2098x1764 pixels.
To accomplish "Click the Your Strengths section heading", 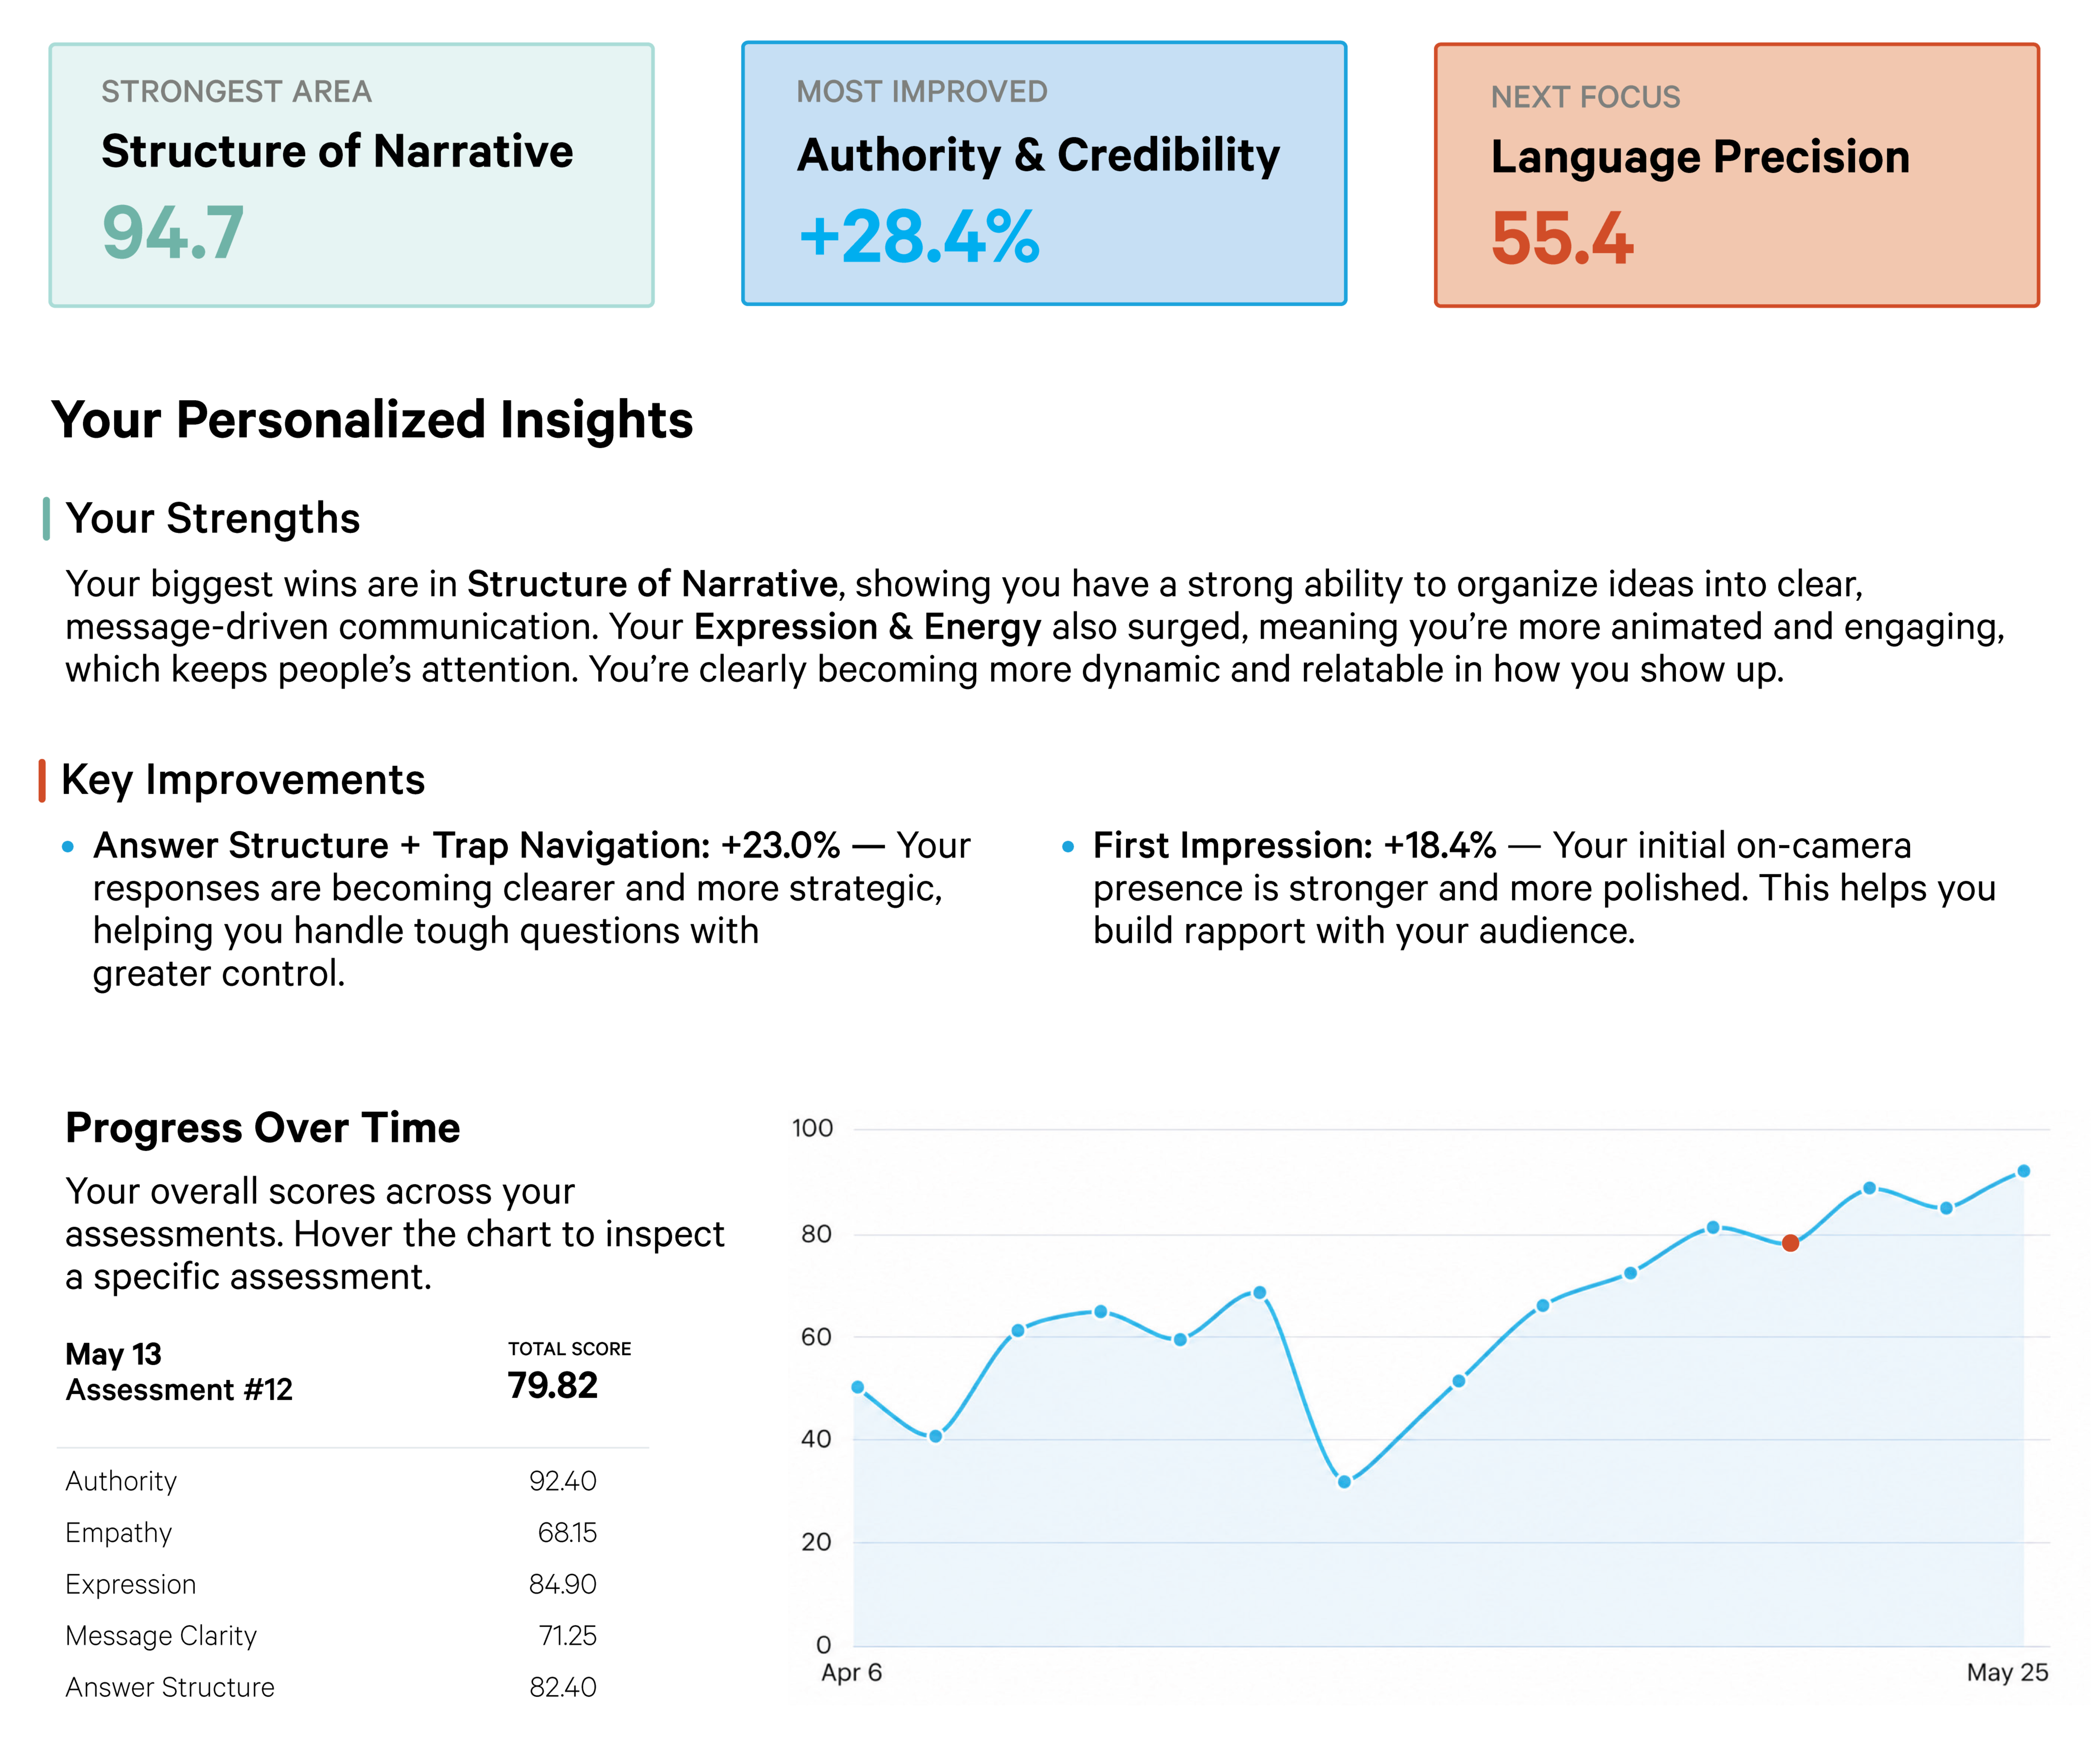I will coord(212,518).
